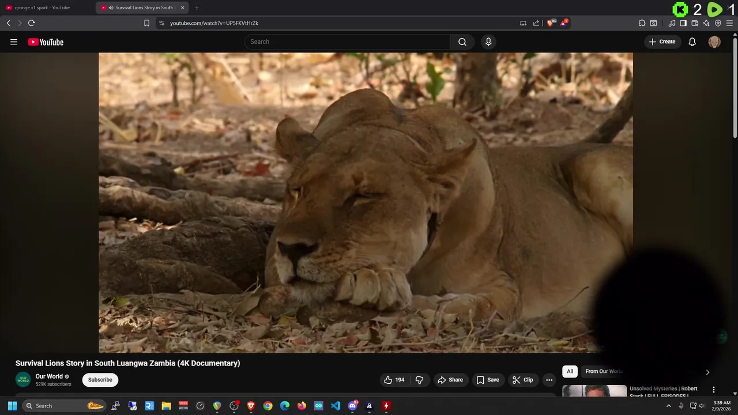Open the browser extensions puzzle icon
The height and width of the screenshot is (415, 738).
click(642, 23)
